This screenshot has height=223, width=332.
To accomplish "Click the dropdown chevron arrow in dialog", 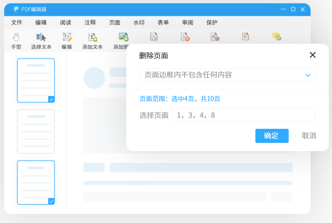I will (x=308, y=75).
